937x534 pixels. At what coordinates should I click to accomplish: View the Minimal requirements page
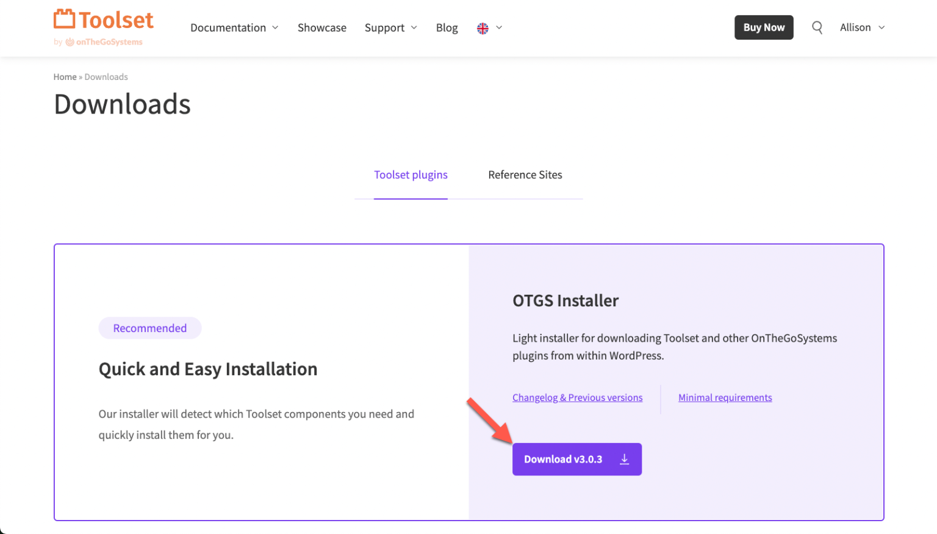coord(725,397)
